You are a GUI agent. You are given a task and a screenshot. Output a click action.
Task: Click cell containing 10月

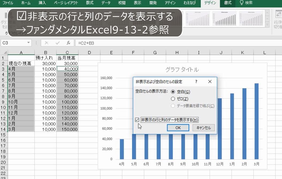point(21,102)
